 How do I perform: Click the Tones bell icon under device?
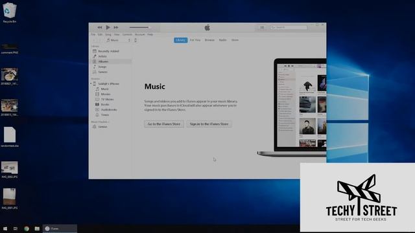coord(97,115)
